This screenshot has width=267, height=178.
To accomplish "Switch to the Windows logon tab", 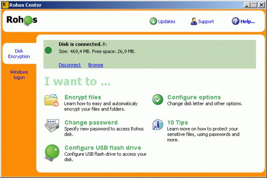I will [19, 75].
